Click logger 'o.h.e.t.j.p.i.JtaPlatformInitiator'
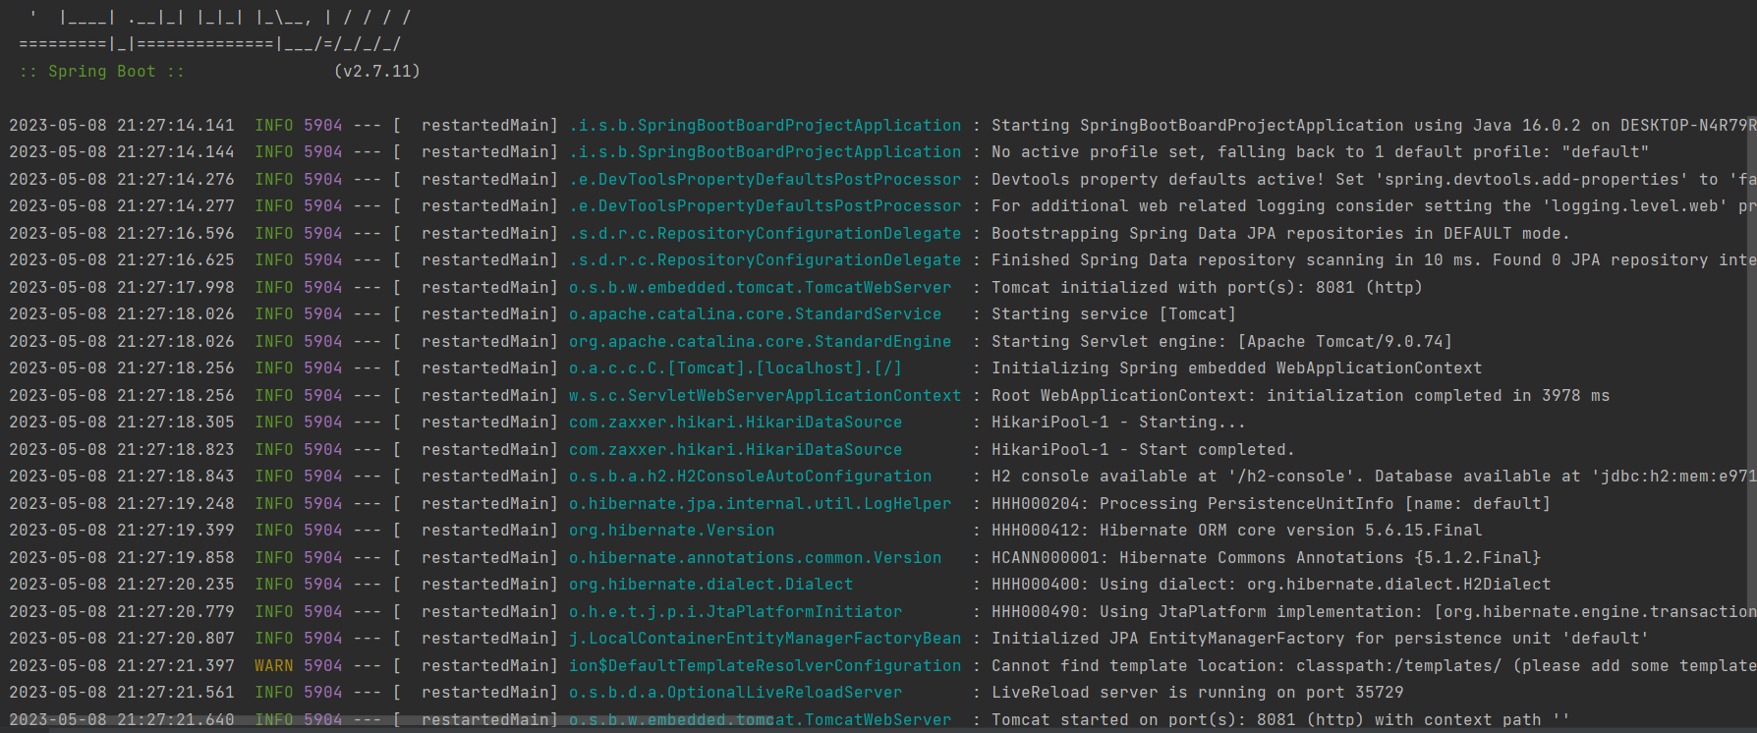The width and height of the screenshot is (1757, 733). click(736, 611)
